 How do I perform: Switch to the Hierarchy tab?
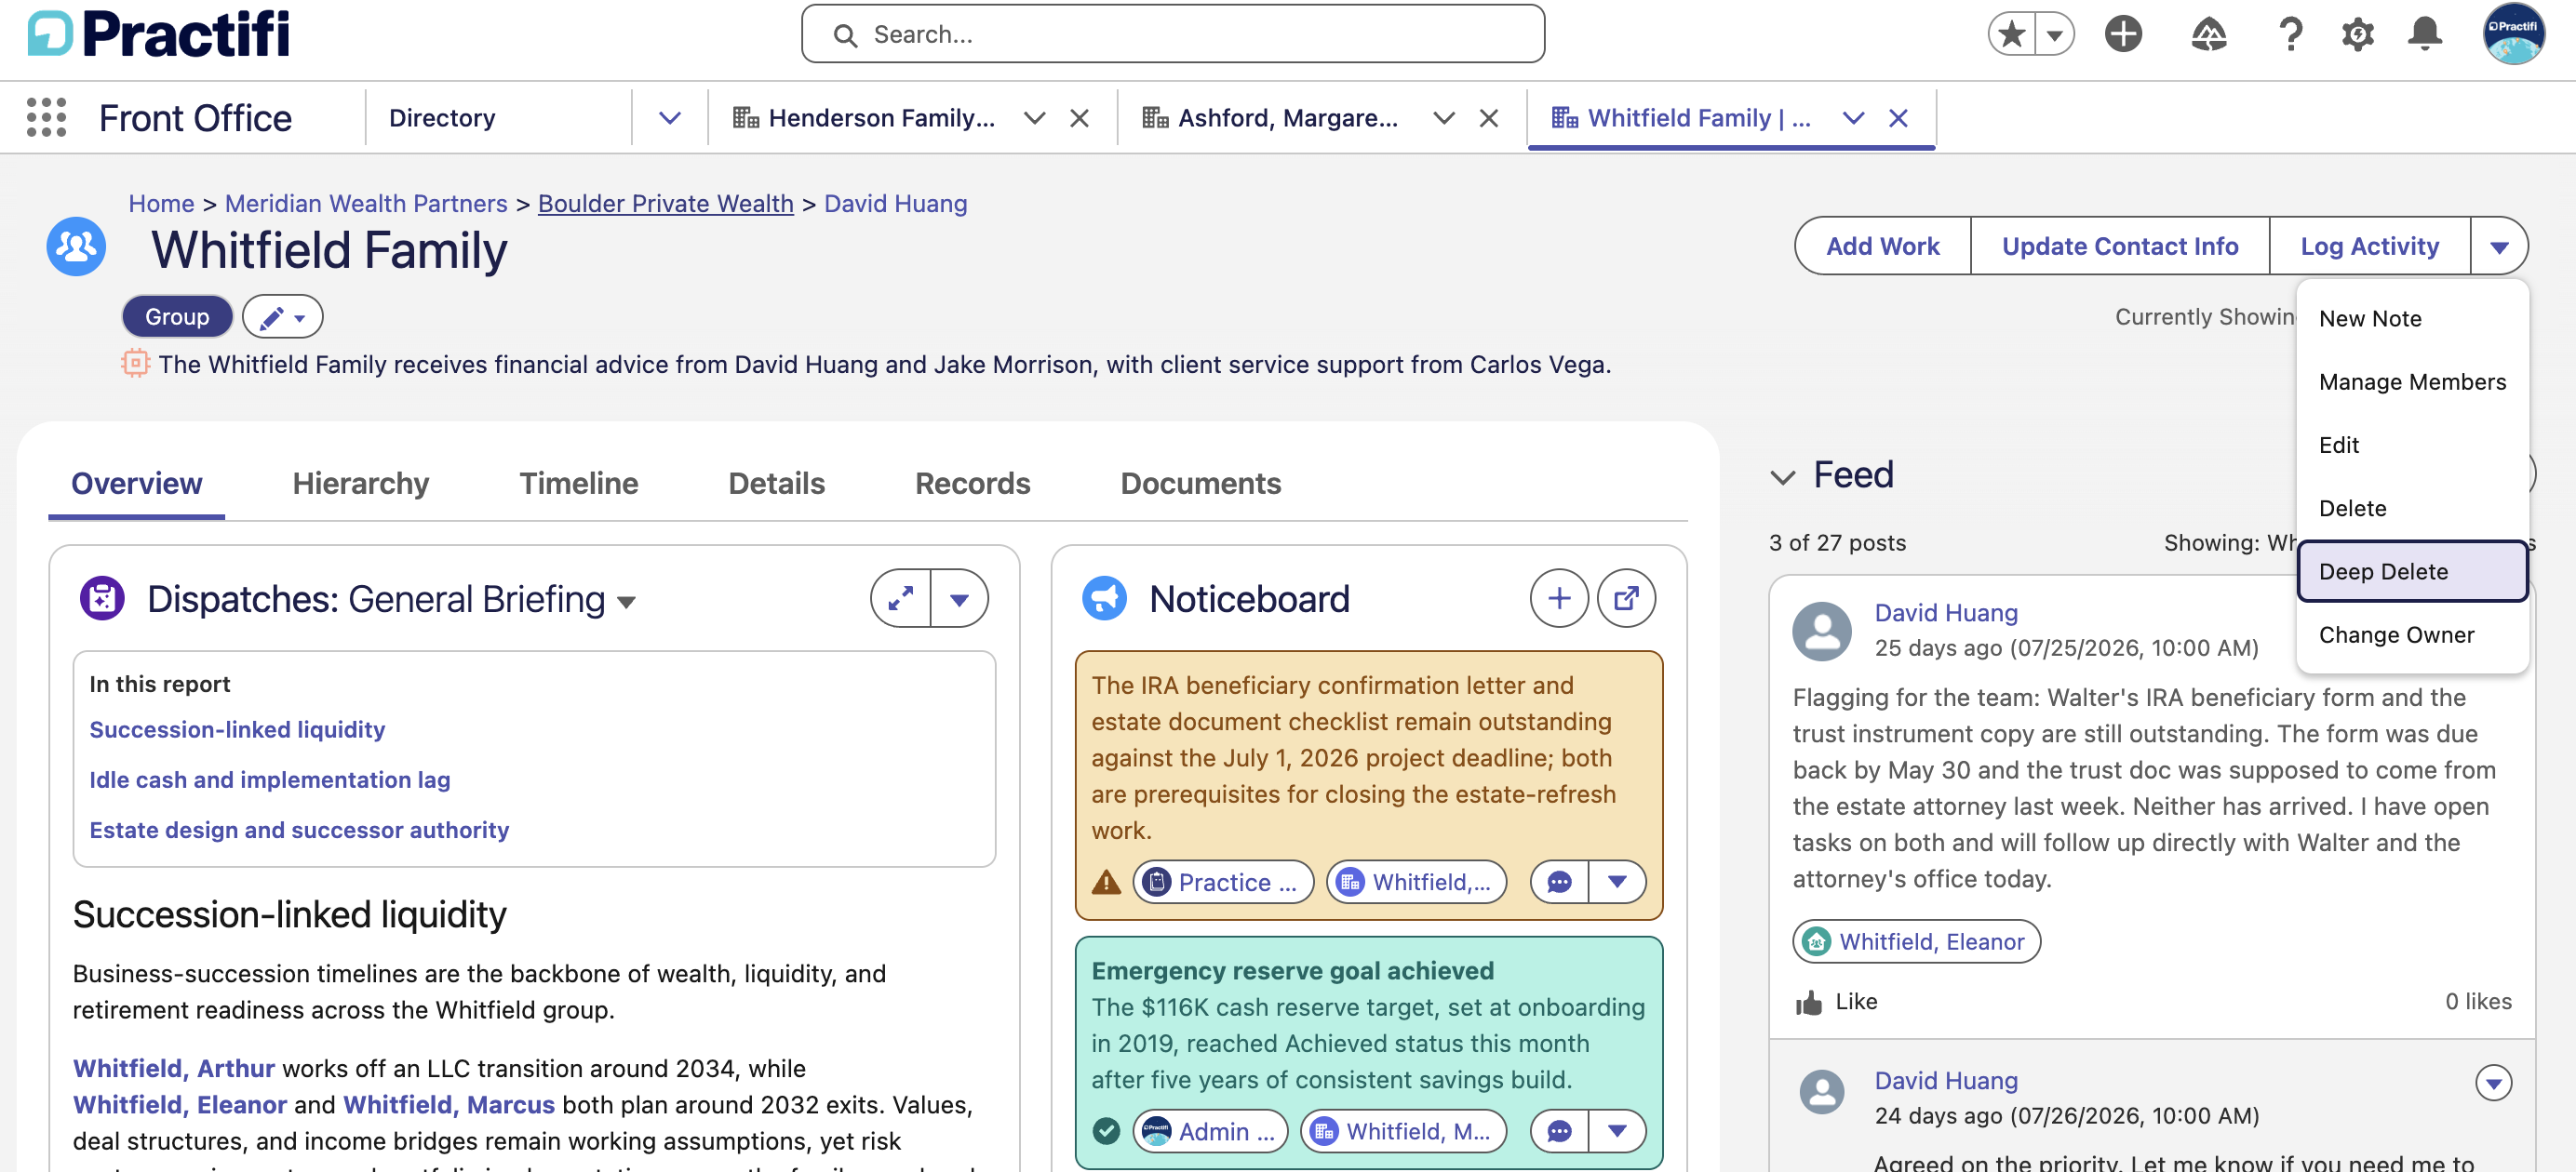pyautogui.click(x=360, y=484)
